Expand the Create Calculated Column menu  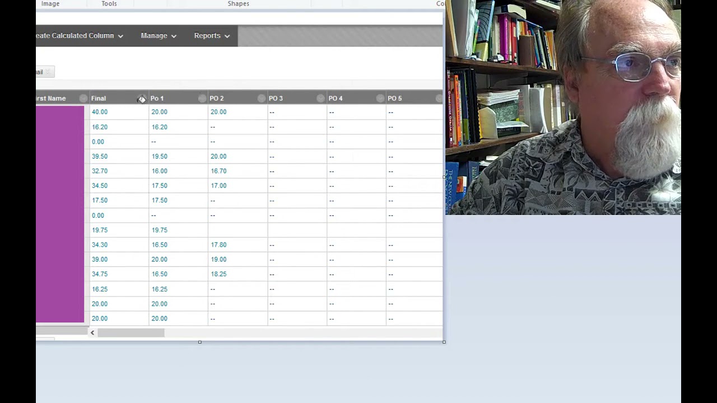tap(80, 36)
